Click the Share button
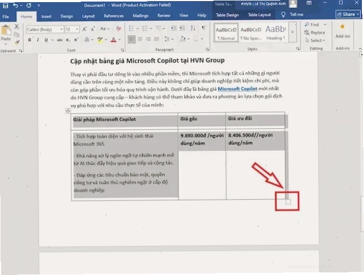The width and height of the screenshot is (364, 275). (348, 15)
